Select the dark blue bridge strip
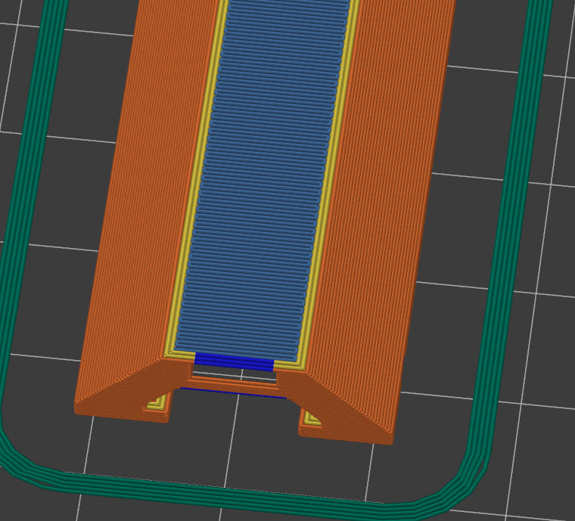The image size is (575, 521). (x=234, y=361)
